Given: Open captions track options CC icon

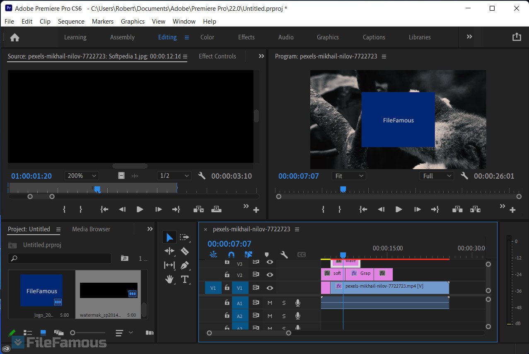Looking at the screenshot, I should click(302, 255).
